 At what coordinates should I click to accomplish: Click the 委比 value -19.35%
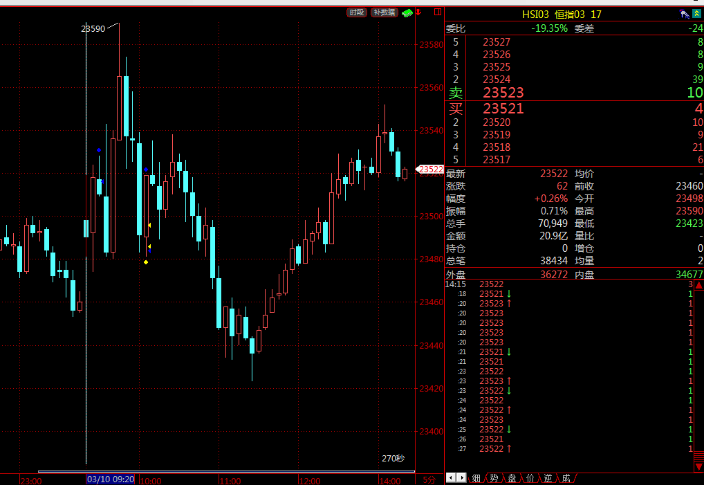click(549, 29)
